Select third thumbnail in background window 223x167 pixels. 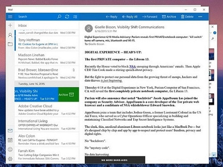tap(211, 99)
